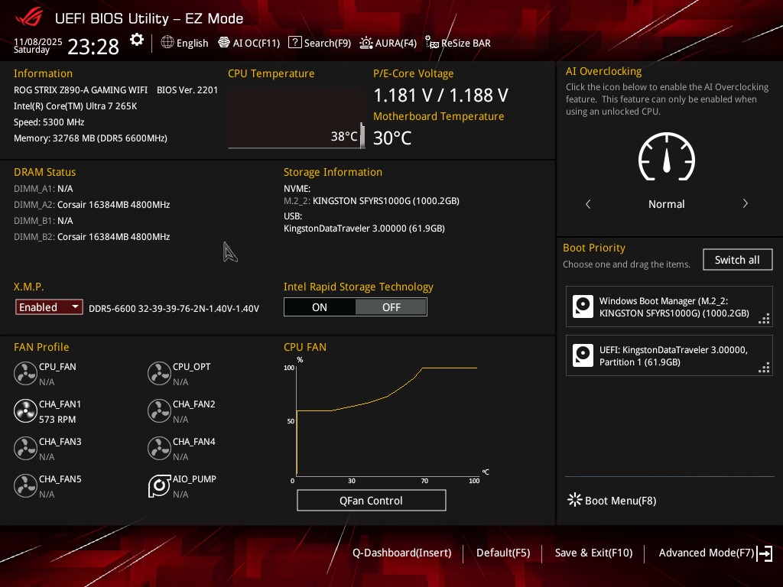Open the X.M.P. Enabled dropdown
The image size is (783, 587).
click(x=49, y=307)
